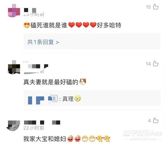Select the comment 我家大宝和媳妇
Image resolution: width=166 pixels, height=144 pixels.
coord(45,139)
